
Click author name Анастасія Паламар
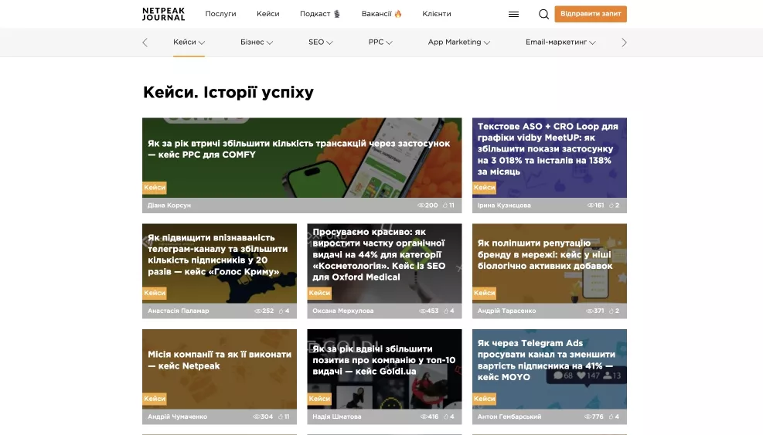tap(179, 311)
